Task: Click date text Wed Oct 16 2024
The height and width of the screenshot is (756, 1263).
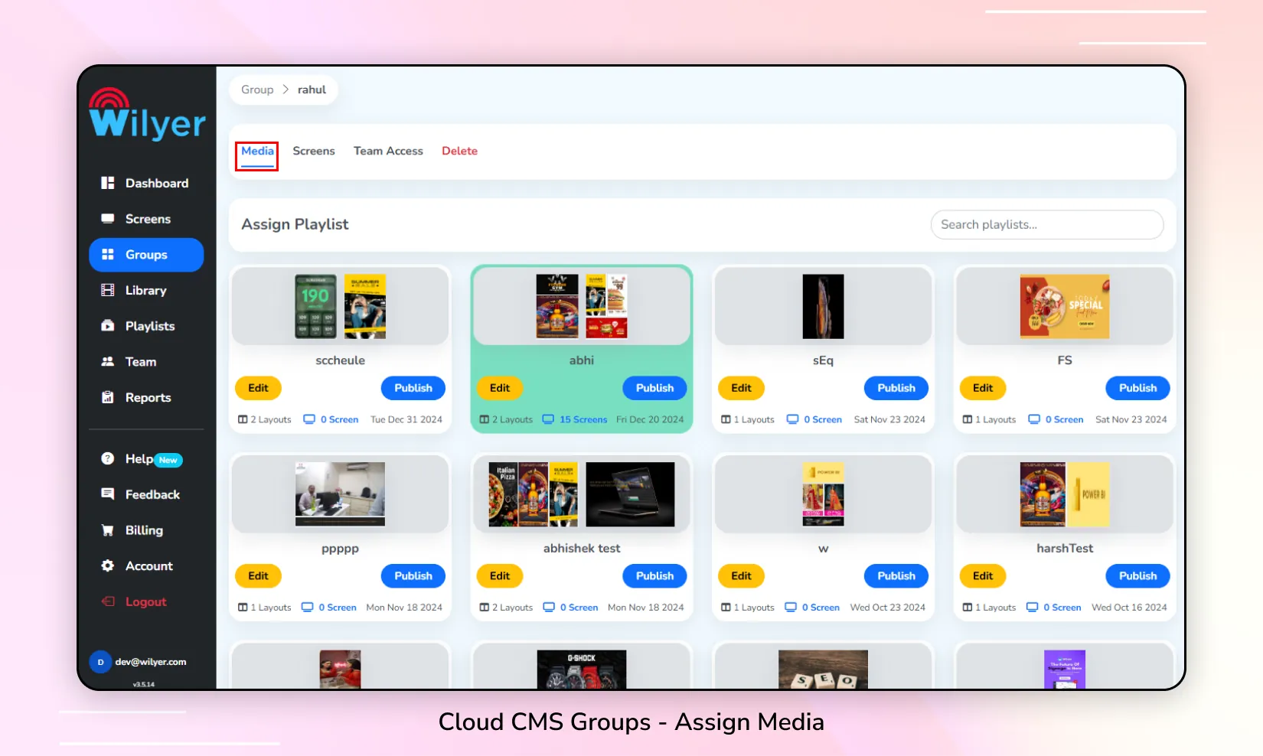Action: click(1129, 608)
